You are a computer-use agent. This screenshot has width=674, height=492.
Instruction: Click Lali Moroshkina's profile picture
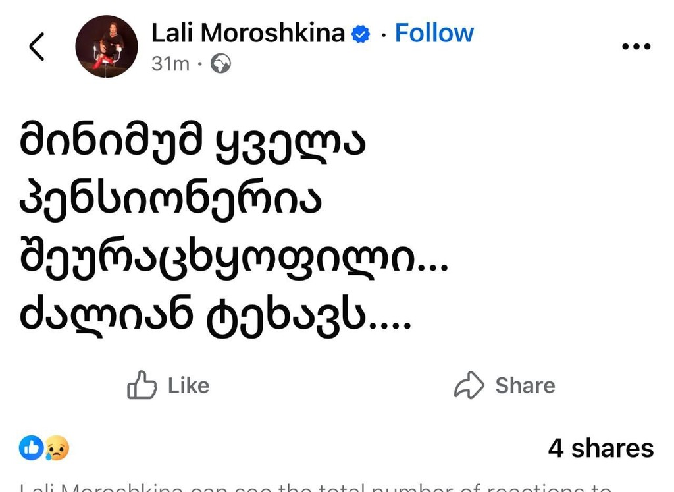click(x=106, y=46)
